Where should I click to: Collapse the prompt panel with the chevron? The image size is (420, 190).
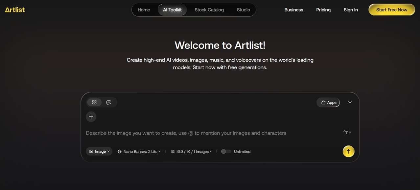(x=350, y=103)
